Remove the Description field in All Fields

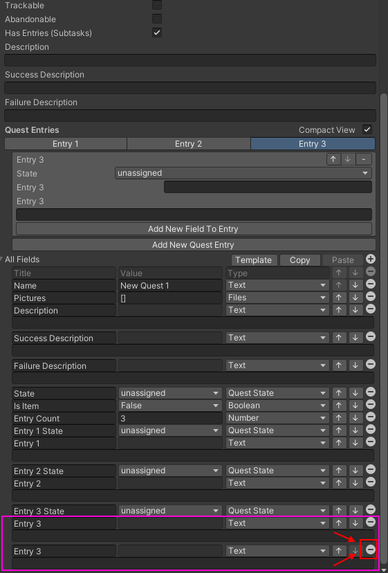[371, 309]
